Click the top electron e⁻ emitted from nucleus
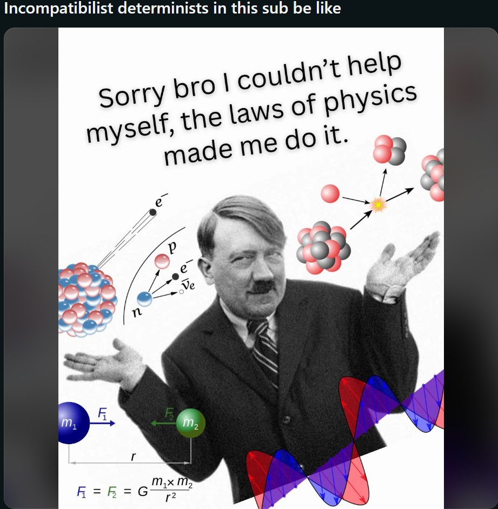 152,212
